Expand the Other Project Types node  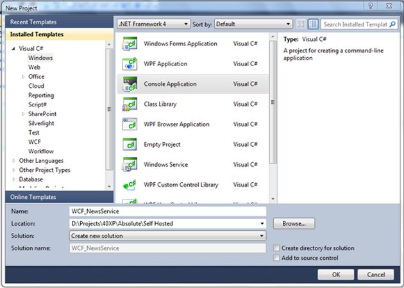(14, 170)
